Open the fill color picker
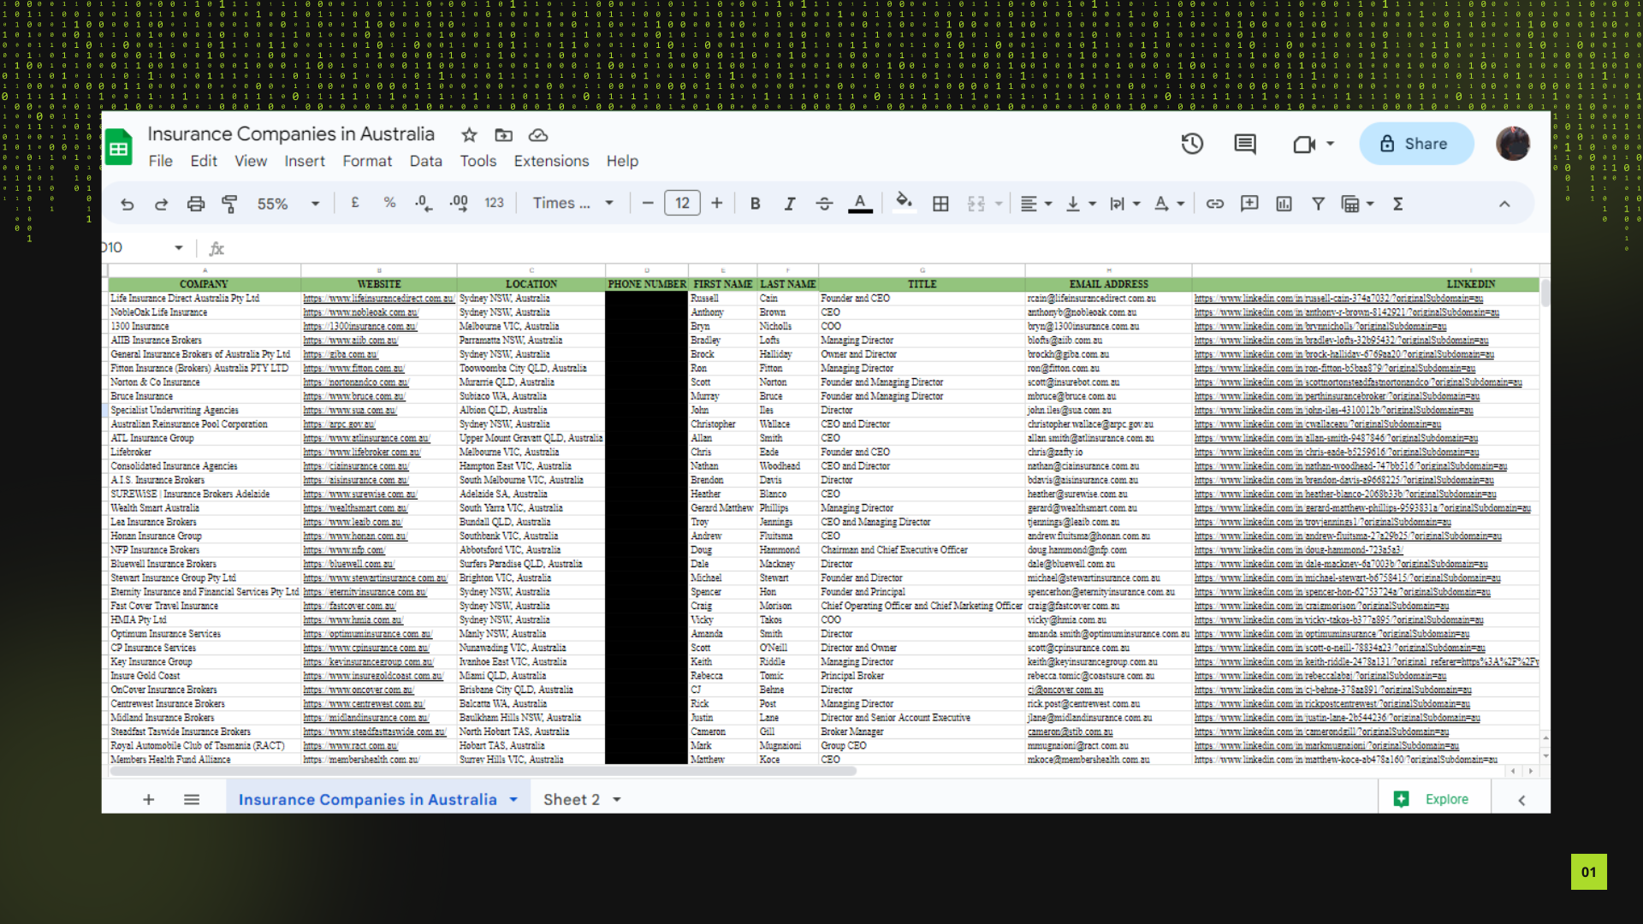The height and width of the screenshot is (924, 1643). click(904, 203)
